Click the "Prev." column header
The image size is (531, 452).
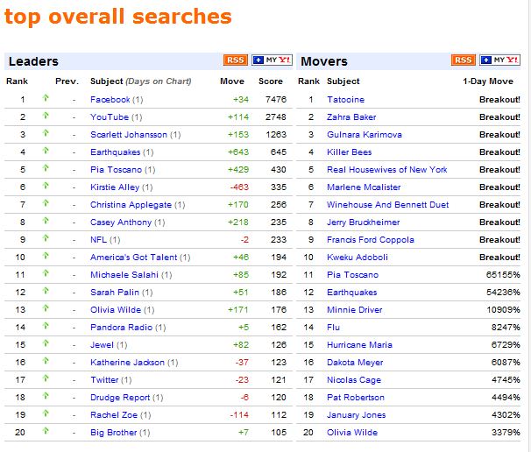[x=67, y=81]
